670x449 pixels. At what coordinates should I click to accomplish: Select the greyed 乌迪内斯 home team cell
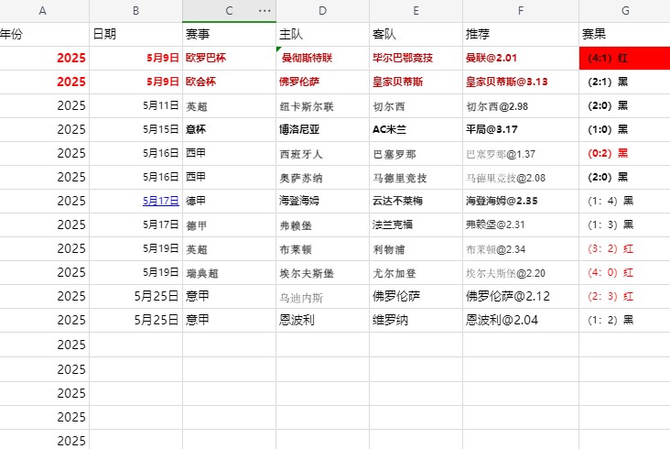tap(322, 296)
